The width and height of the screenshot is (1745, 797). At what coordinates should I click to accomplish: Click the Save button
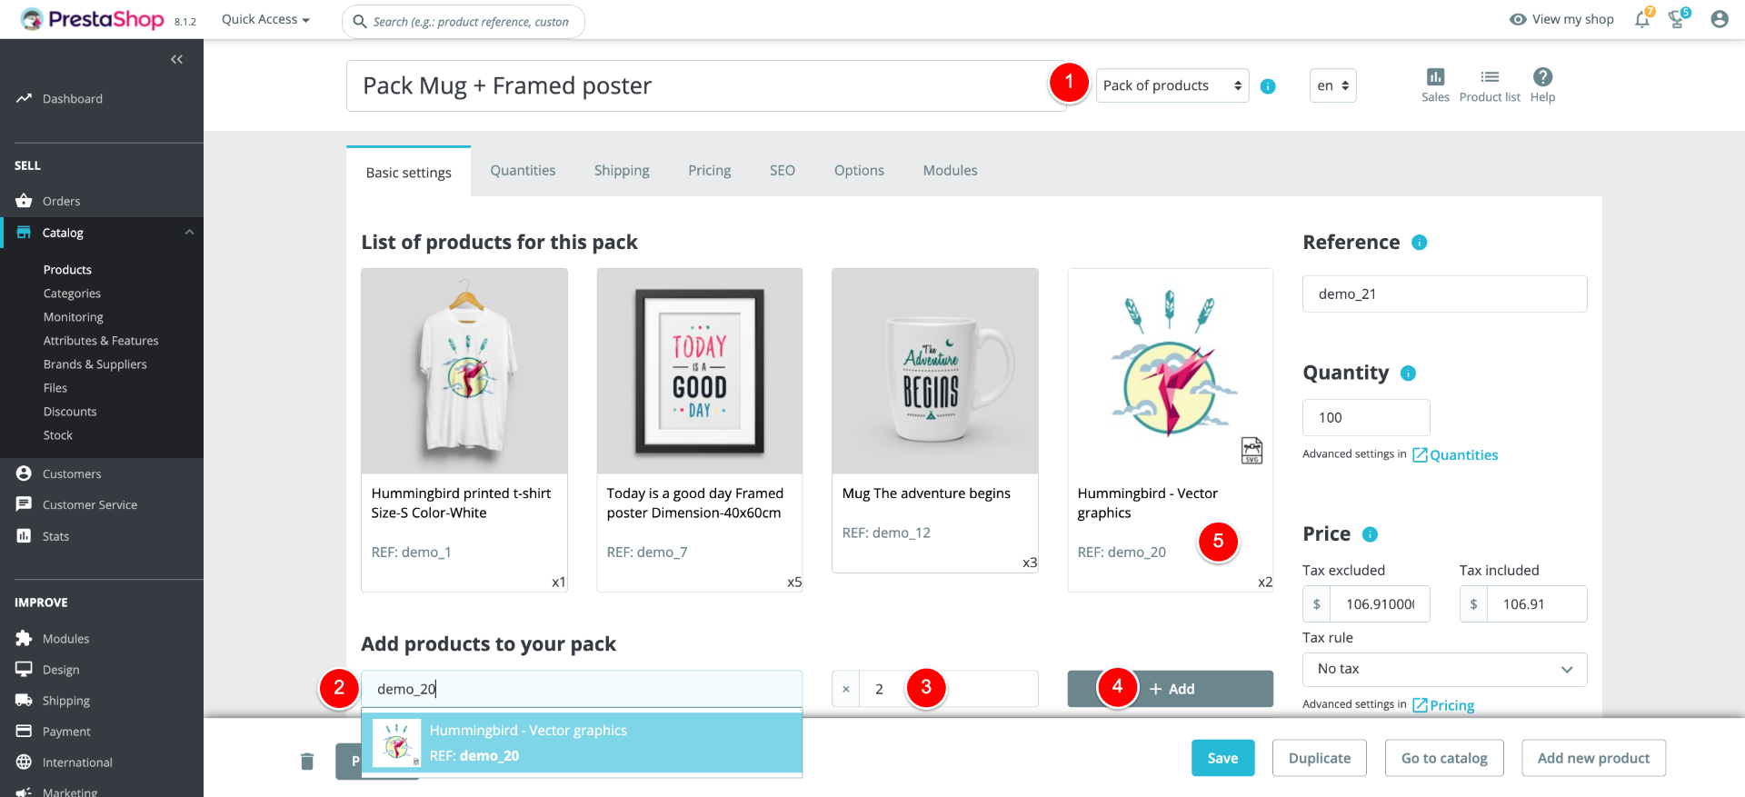click(x=1222, y=758)
